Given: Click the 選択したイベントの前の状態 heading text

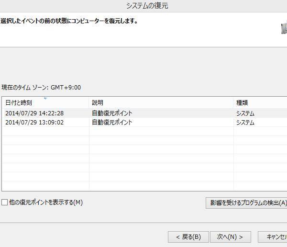Looking at the screenshot, I should tap(69, 21).
